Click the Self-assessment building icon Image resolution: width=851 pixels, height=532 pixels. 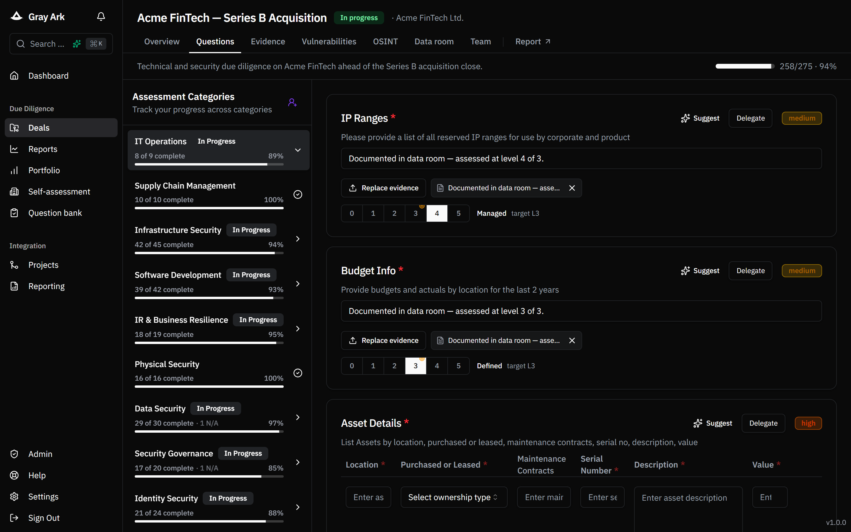tap(14, 192)
